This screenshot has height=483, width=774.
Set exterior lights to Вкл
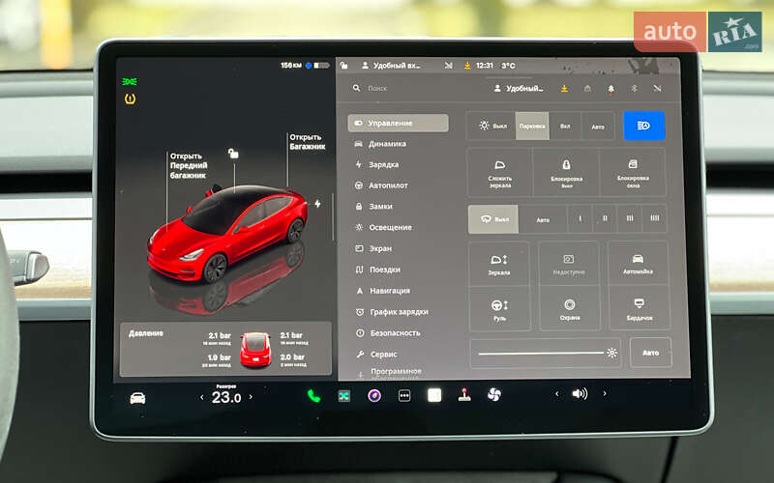(565, 126)
